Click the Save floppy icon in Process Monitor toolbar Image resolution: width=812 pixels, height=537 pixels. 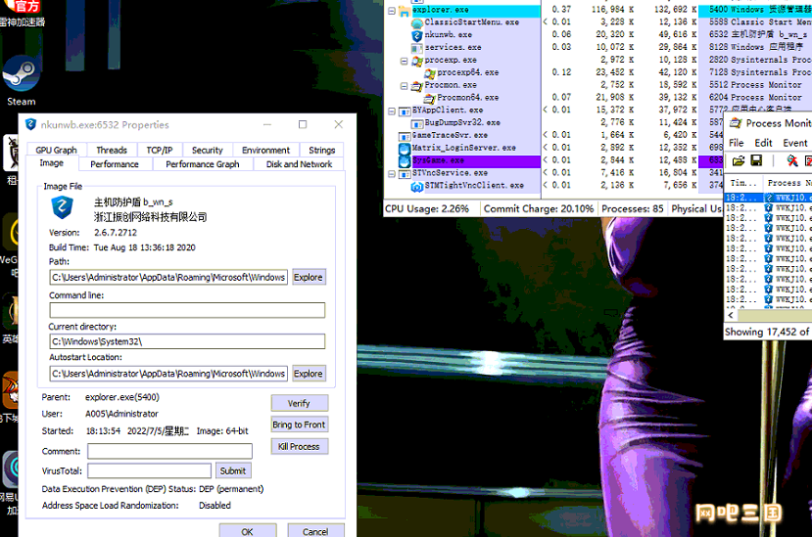click(x=756, y=160)
